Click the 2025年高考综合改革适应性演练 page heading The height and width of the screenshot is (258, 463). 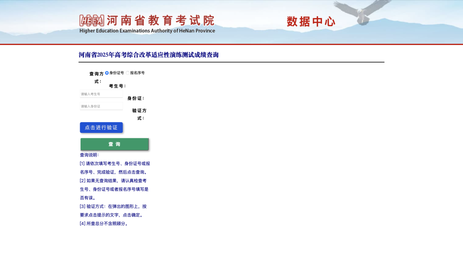148,55
